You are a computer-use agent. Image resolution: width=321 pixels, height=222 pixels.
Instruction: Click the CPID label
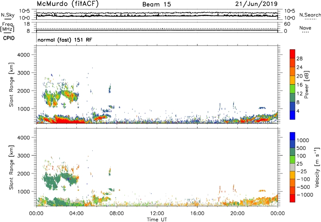tap(9, 38)
